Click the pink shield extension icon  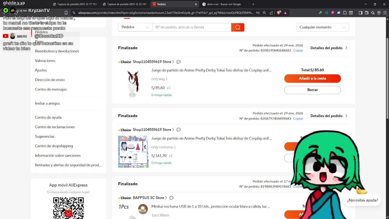tap(333, 13)
